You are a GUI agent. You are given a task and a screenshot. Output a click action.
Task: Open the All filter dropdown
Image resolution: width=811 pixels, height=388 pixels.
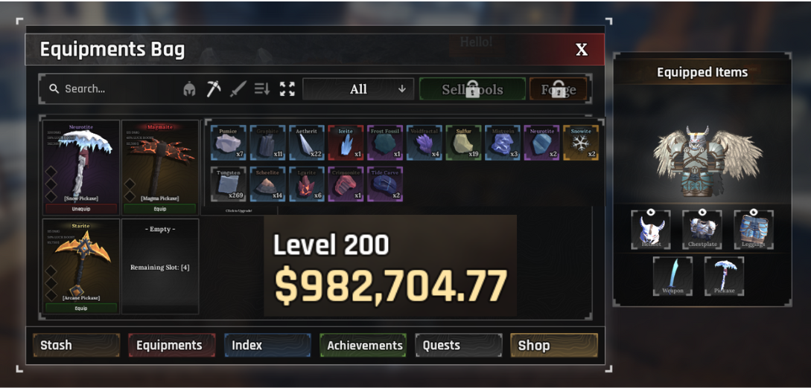[358, 89]
